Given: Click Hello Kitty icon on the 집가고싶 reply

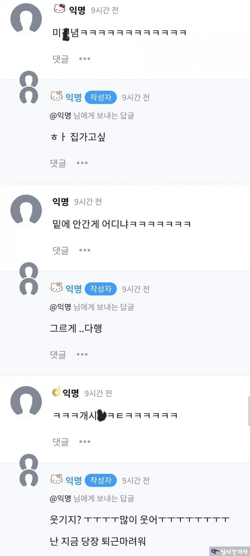Looking at the screenshot, I should (x=57, y=96).
